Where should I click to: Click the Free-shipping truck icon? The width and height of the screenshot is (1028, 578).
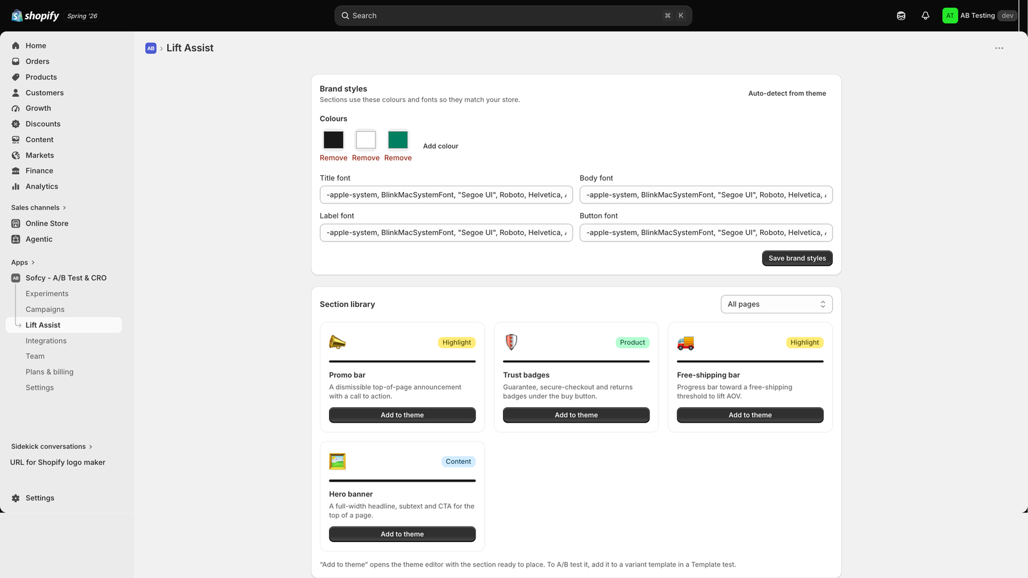coord(686,343)
